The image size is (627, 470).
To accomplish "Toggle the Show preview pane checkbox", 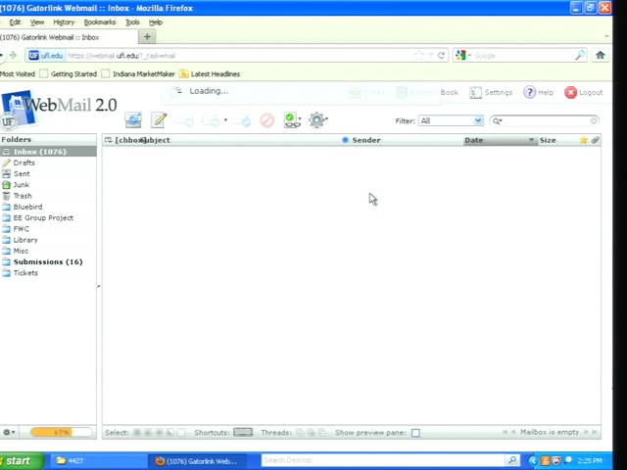I will (x=415, y=433).
